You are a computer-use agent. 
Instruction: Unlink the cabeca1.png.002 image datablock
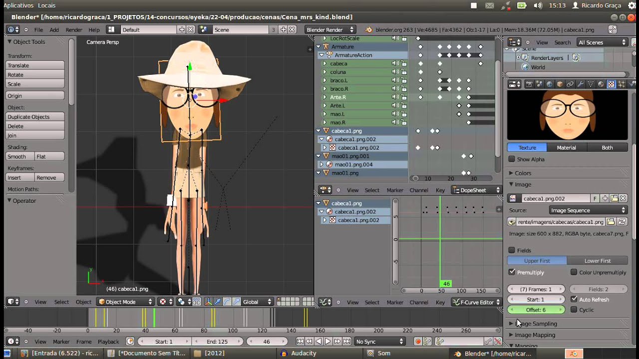coord(623,198)
